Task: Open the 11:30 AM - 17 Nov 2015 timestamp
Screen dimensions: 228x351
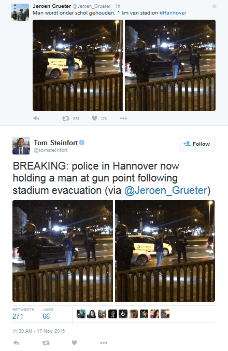Action: [x=39, y=331]
